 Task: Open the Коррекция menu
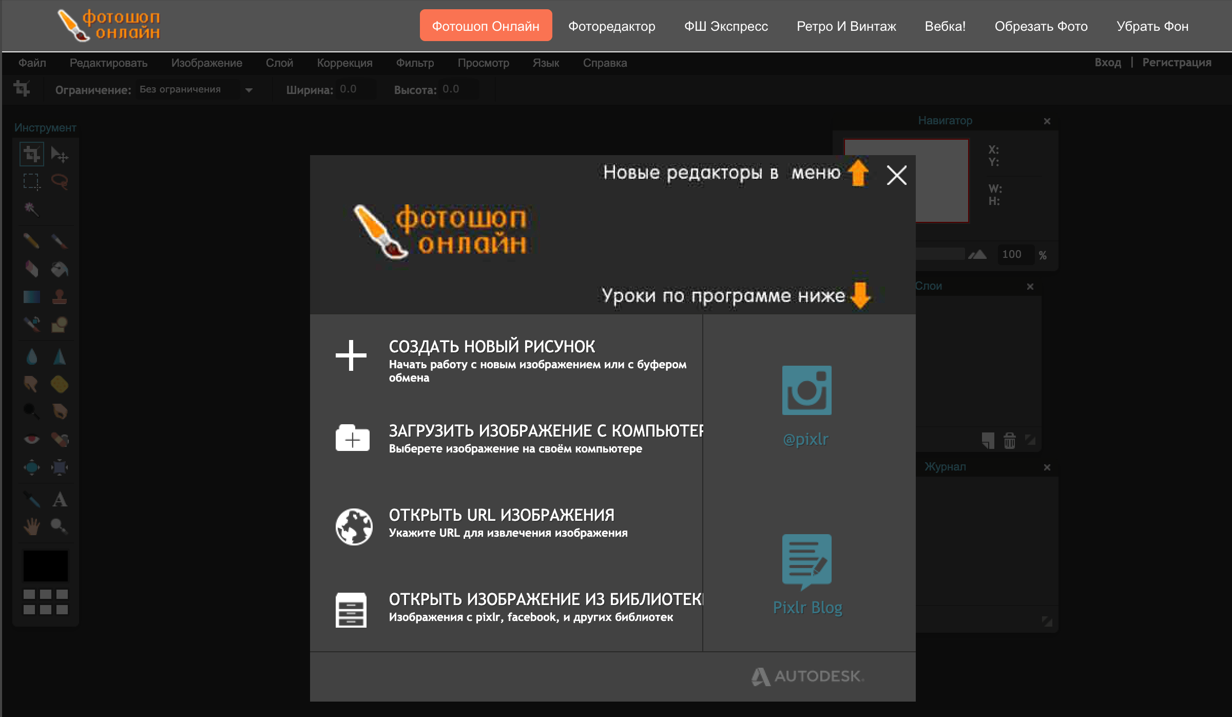(x=345, y=63)
